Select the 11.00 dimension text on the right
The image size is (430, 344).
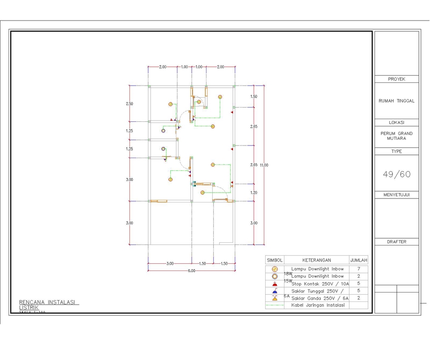263,165
